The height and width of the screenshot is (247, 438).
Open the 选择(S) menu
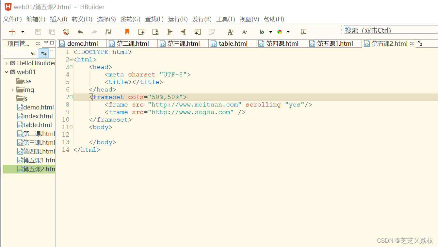(106, 19)
